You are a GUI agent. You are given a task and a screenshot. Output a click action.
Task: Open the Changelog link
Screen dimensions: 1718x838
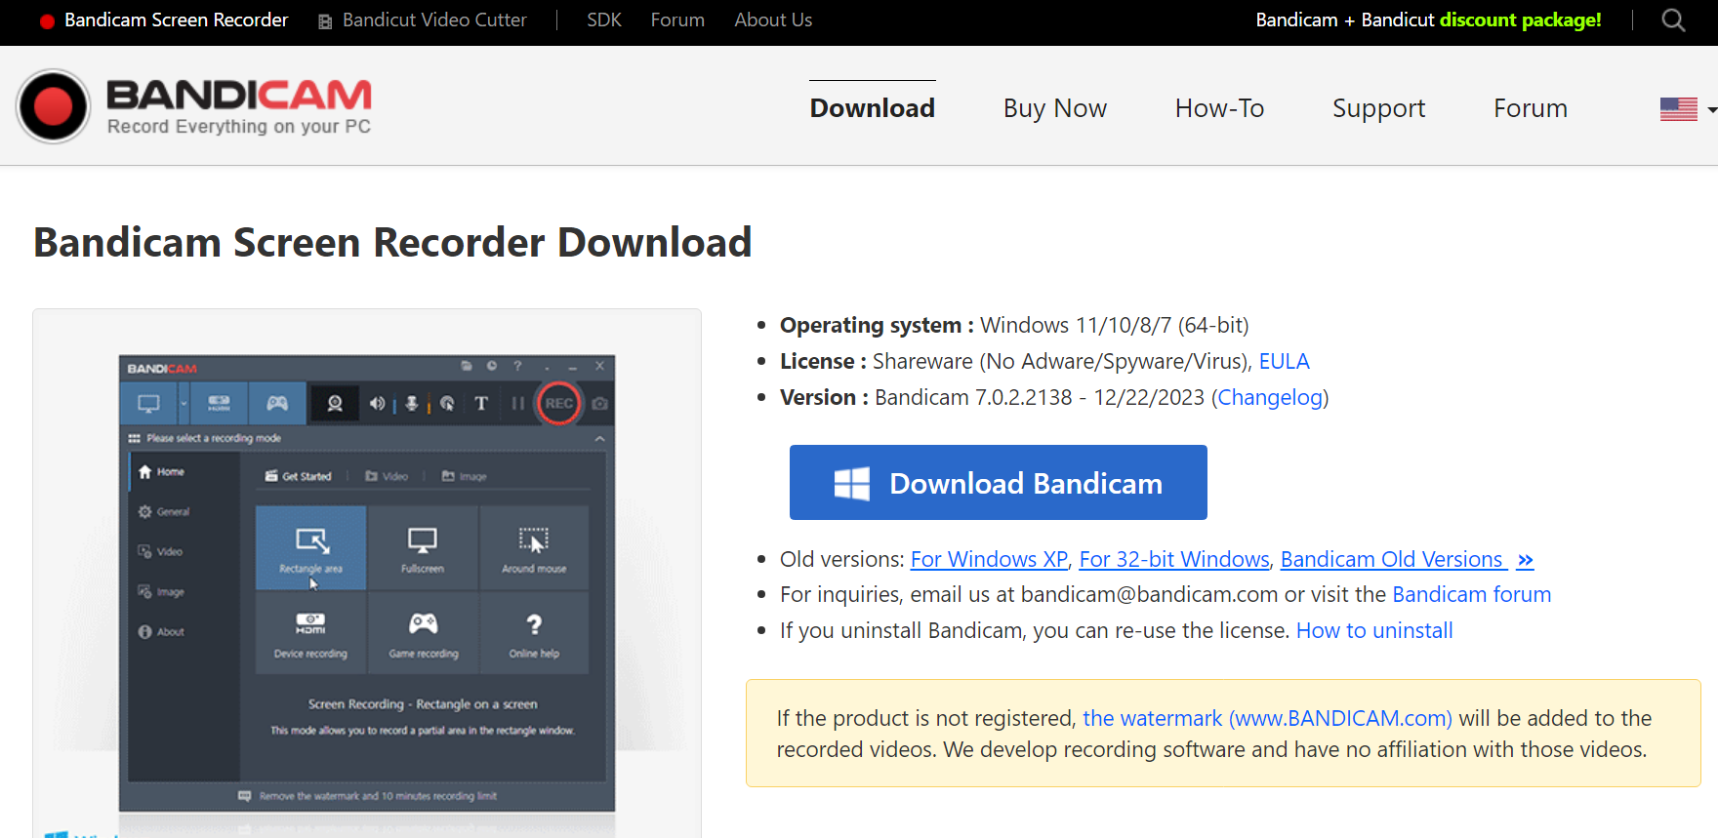1270,397
